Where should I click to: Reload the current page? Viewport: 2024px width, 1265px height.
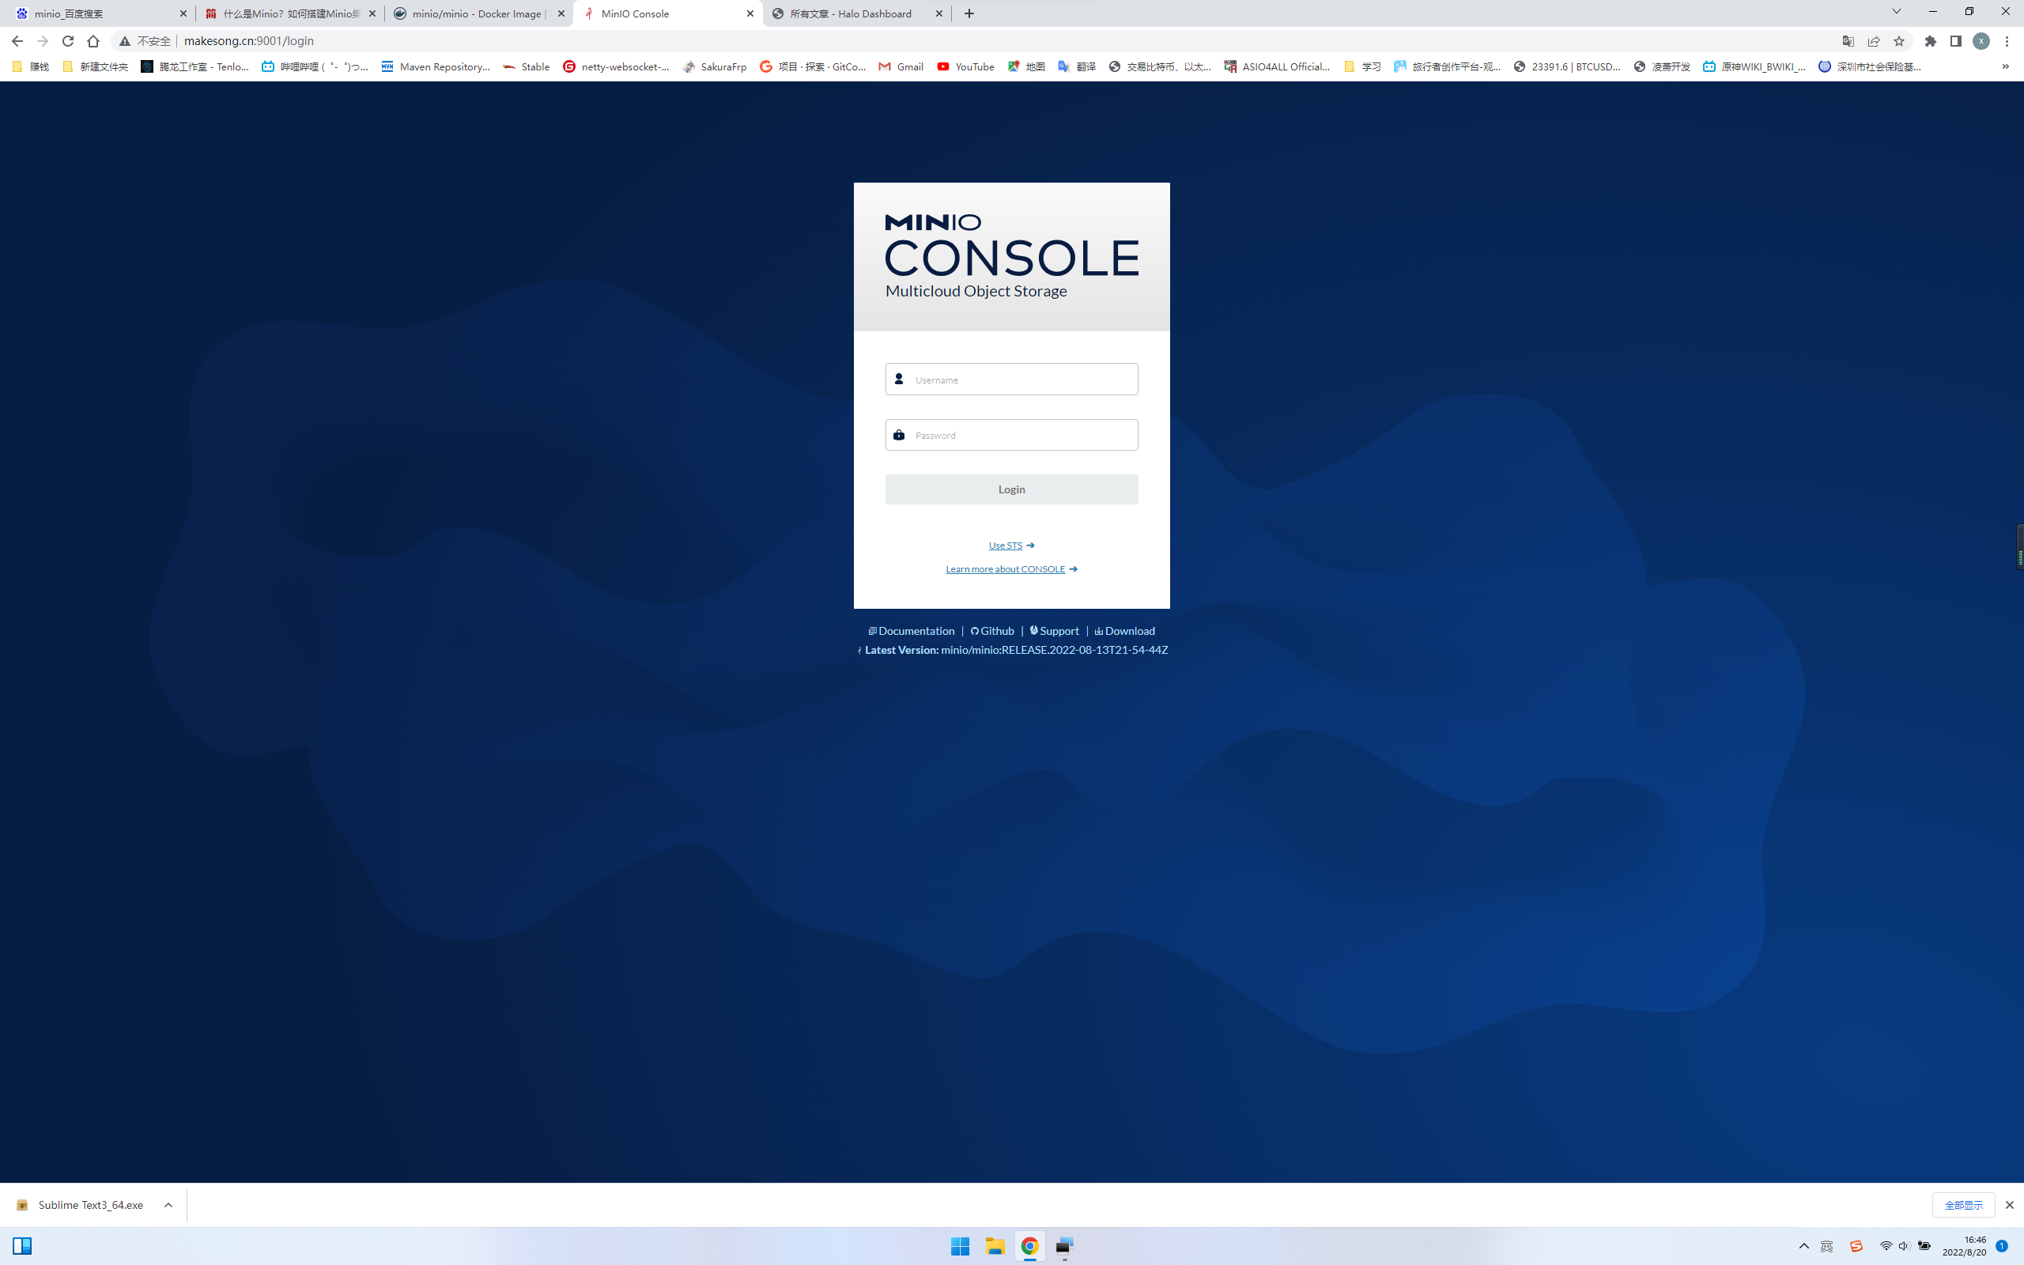tap(68, 41)
